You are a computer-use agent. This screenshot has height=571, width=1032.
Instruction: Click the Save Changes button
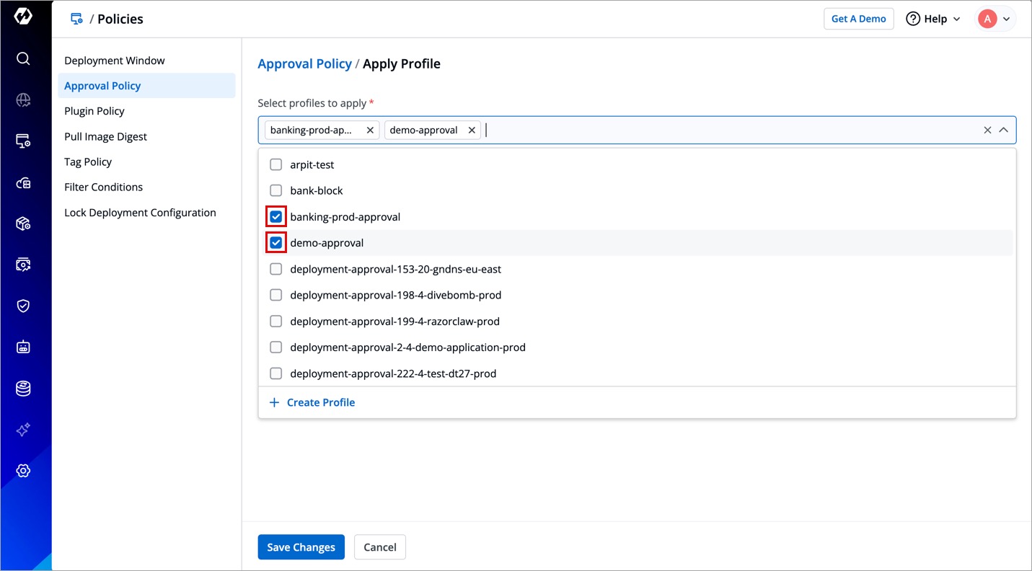[x=301, y=547]
